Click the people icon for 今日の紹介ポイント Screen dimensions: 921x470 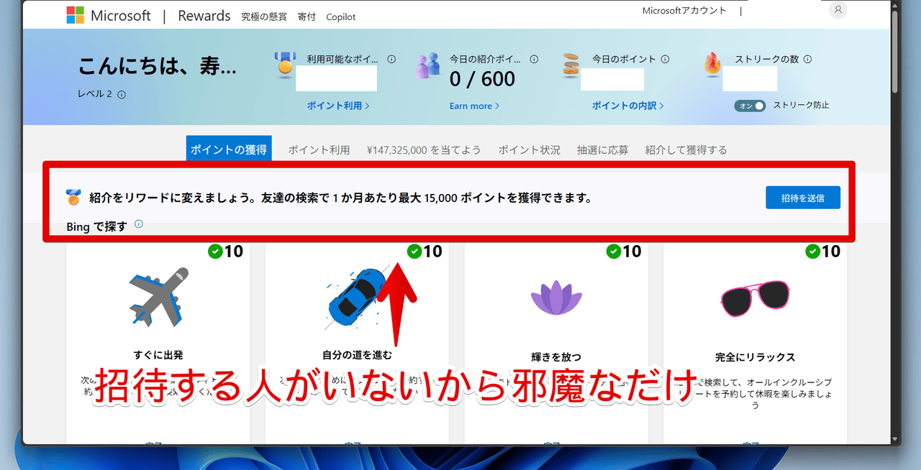428,65
